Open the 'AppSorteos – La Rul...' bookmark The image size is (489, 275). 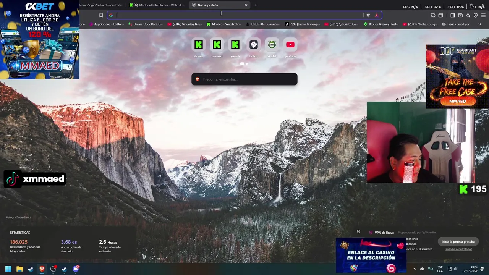[x=106, y=24]
